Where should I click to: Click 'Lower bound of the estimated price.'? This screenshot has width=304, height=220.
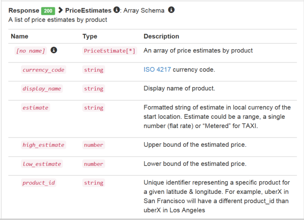click(195, 164)
